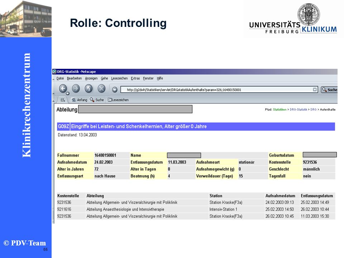Open the Gehe menu
Image resolution: width=344 pixels, height=258 pixels.
(x=104, y=78)
